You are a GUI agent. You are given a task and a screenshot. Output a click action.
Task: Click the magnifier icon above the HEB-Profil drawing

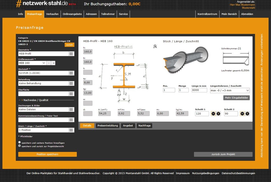(x=155, y=46)
